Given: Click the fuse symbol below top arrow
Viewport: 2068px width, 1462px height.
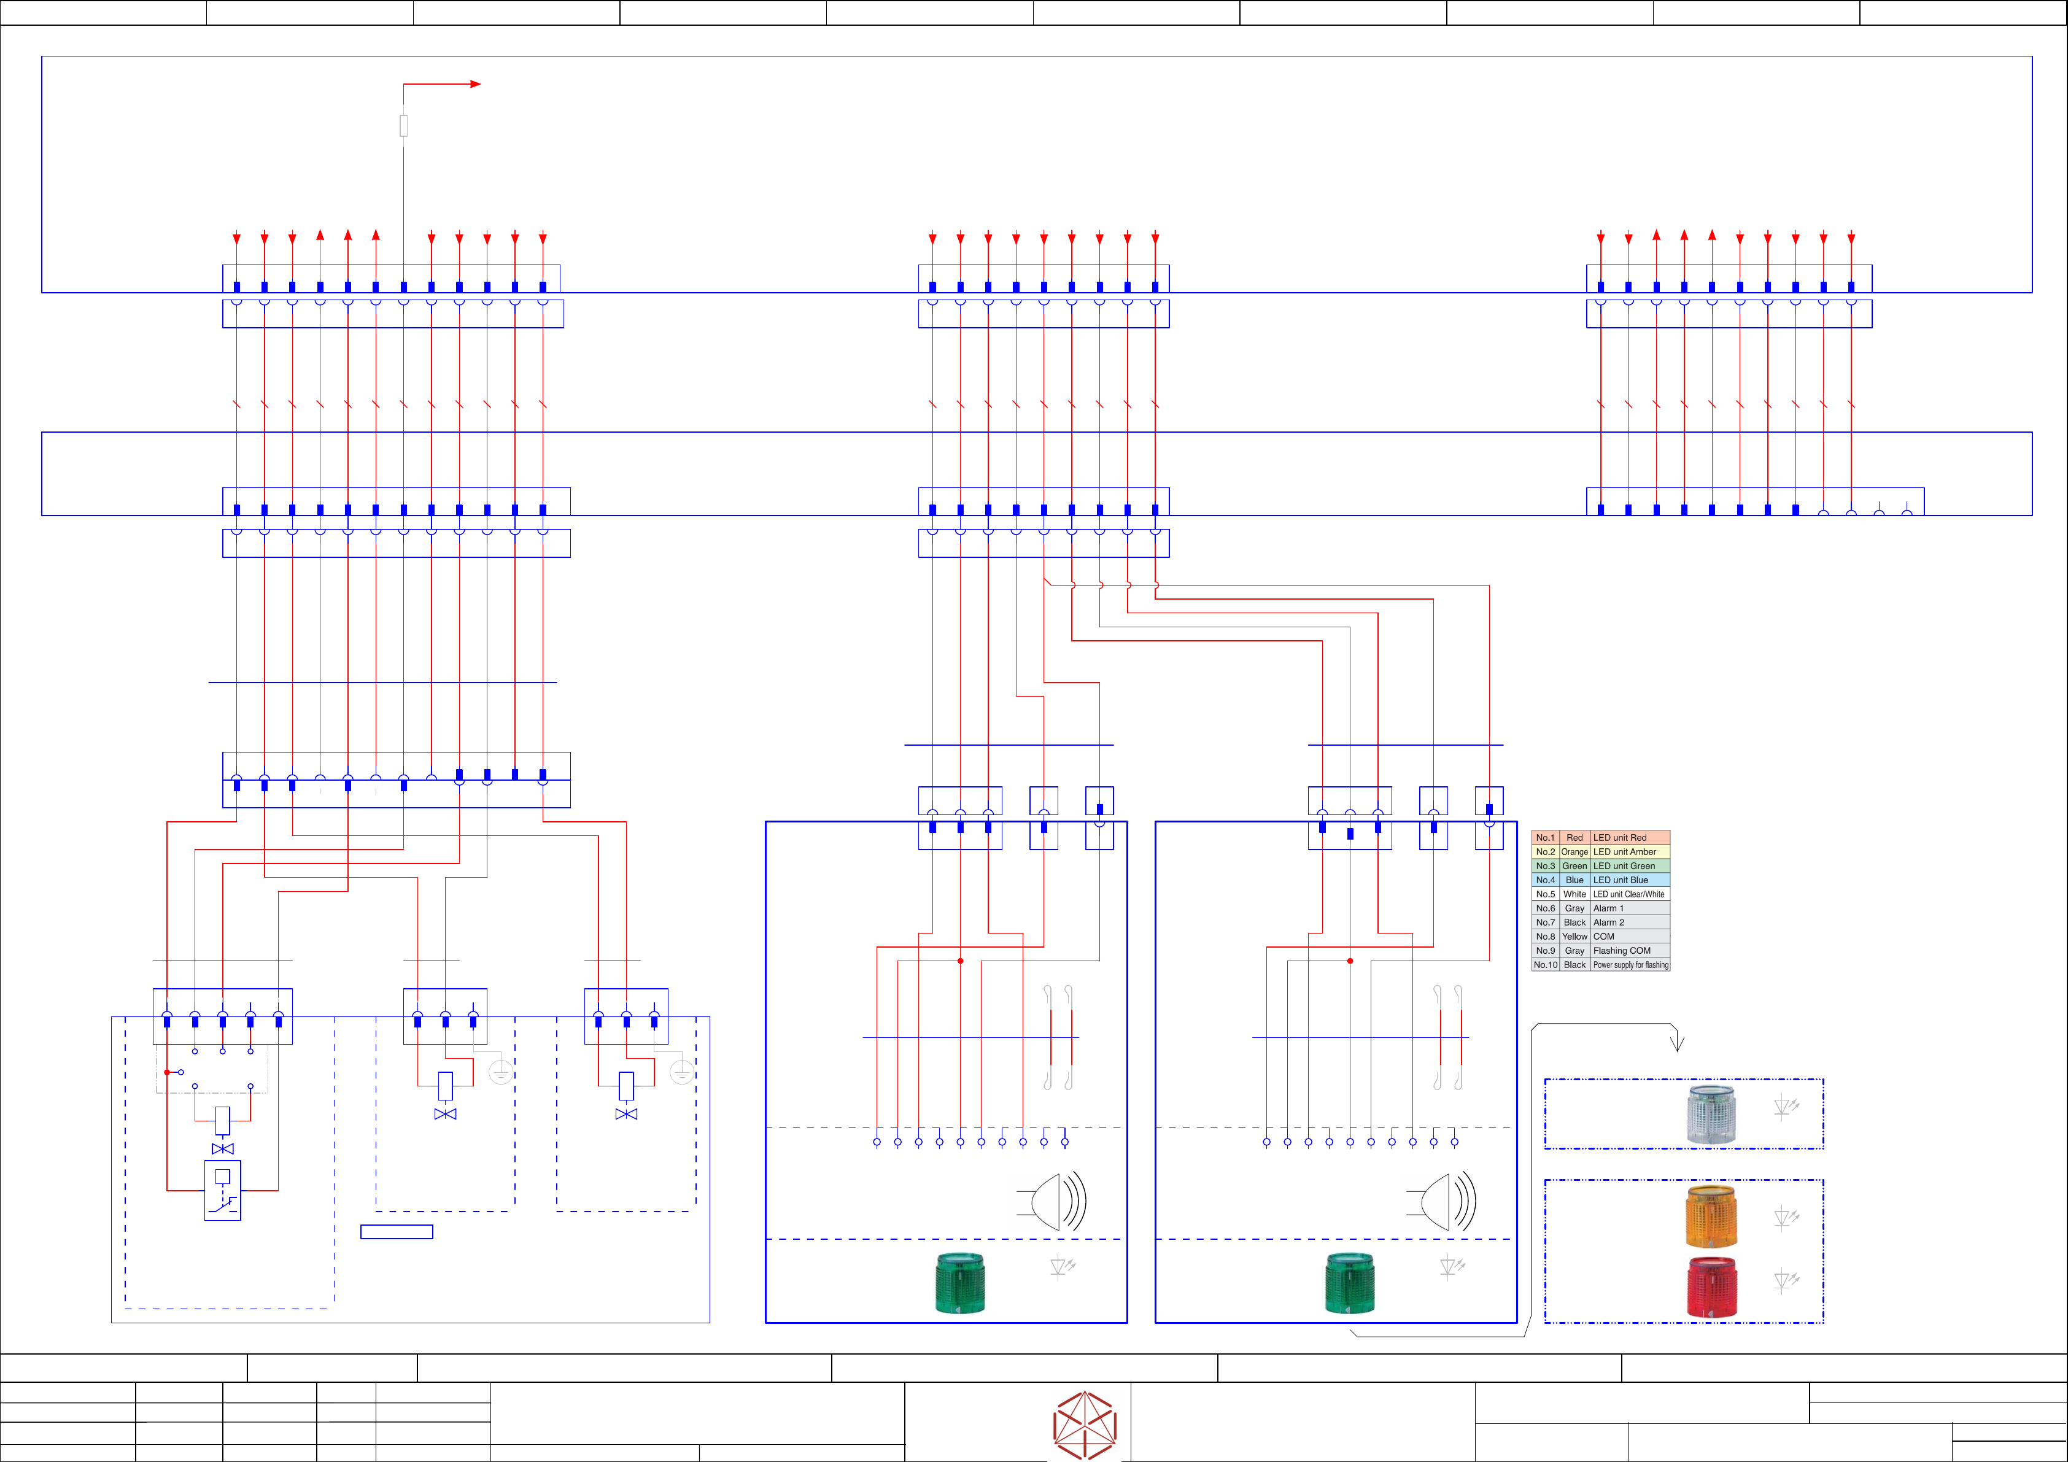Looking at the screenshot, I should coord(403,125).
